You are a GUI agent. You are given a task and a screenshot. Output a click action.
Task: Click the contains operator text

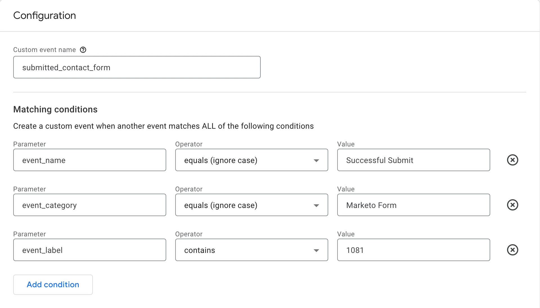tap(200, 250)
